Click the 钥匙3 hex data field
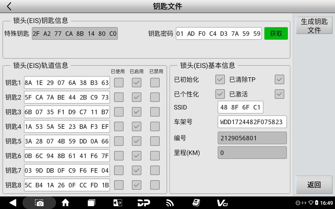This screenshot has height=209, width=335. (x=67, y=112)
